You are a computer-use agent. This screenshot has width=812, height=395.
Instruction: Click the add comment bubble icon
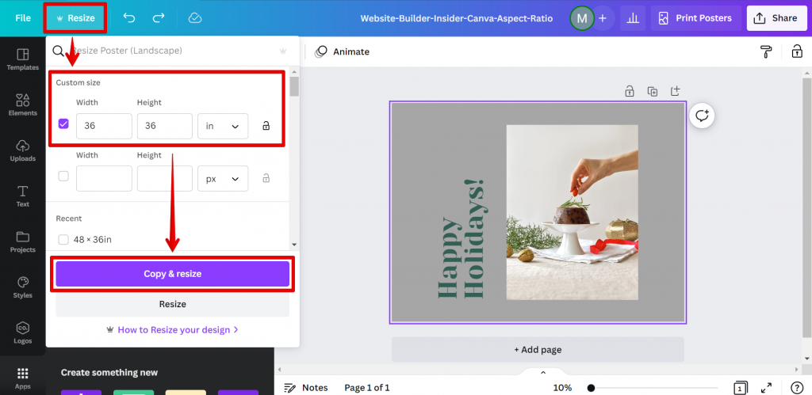tap(702, 116)
